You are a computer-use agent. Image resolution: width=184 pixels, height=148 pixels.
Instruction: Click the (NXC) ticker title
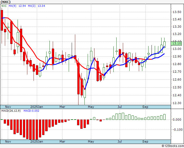(6, 2)
